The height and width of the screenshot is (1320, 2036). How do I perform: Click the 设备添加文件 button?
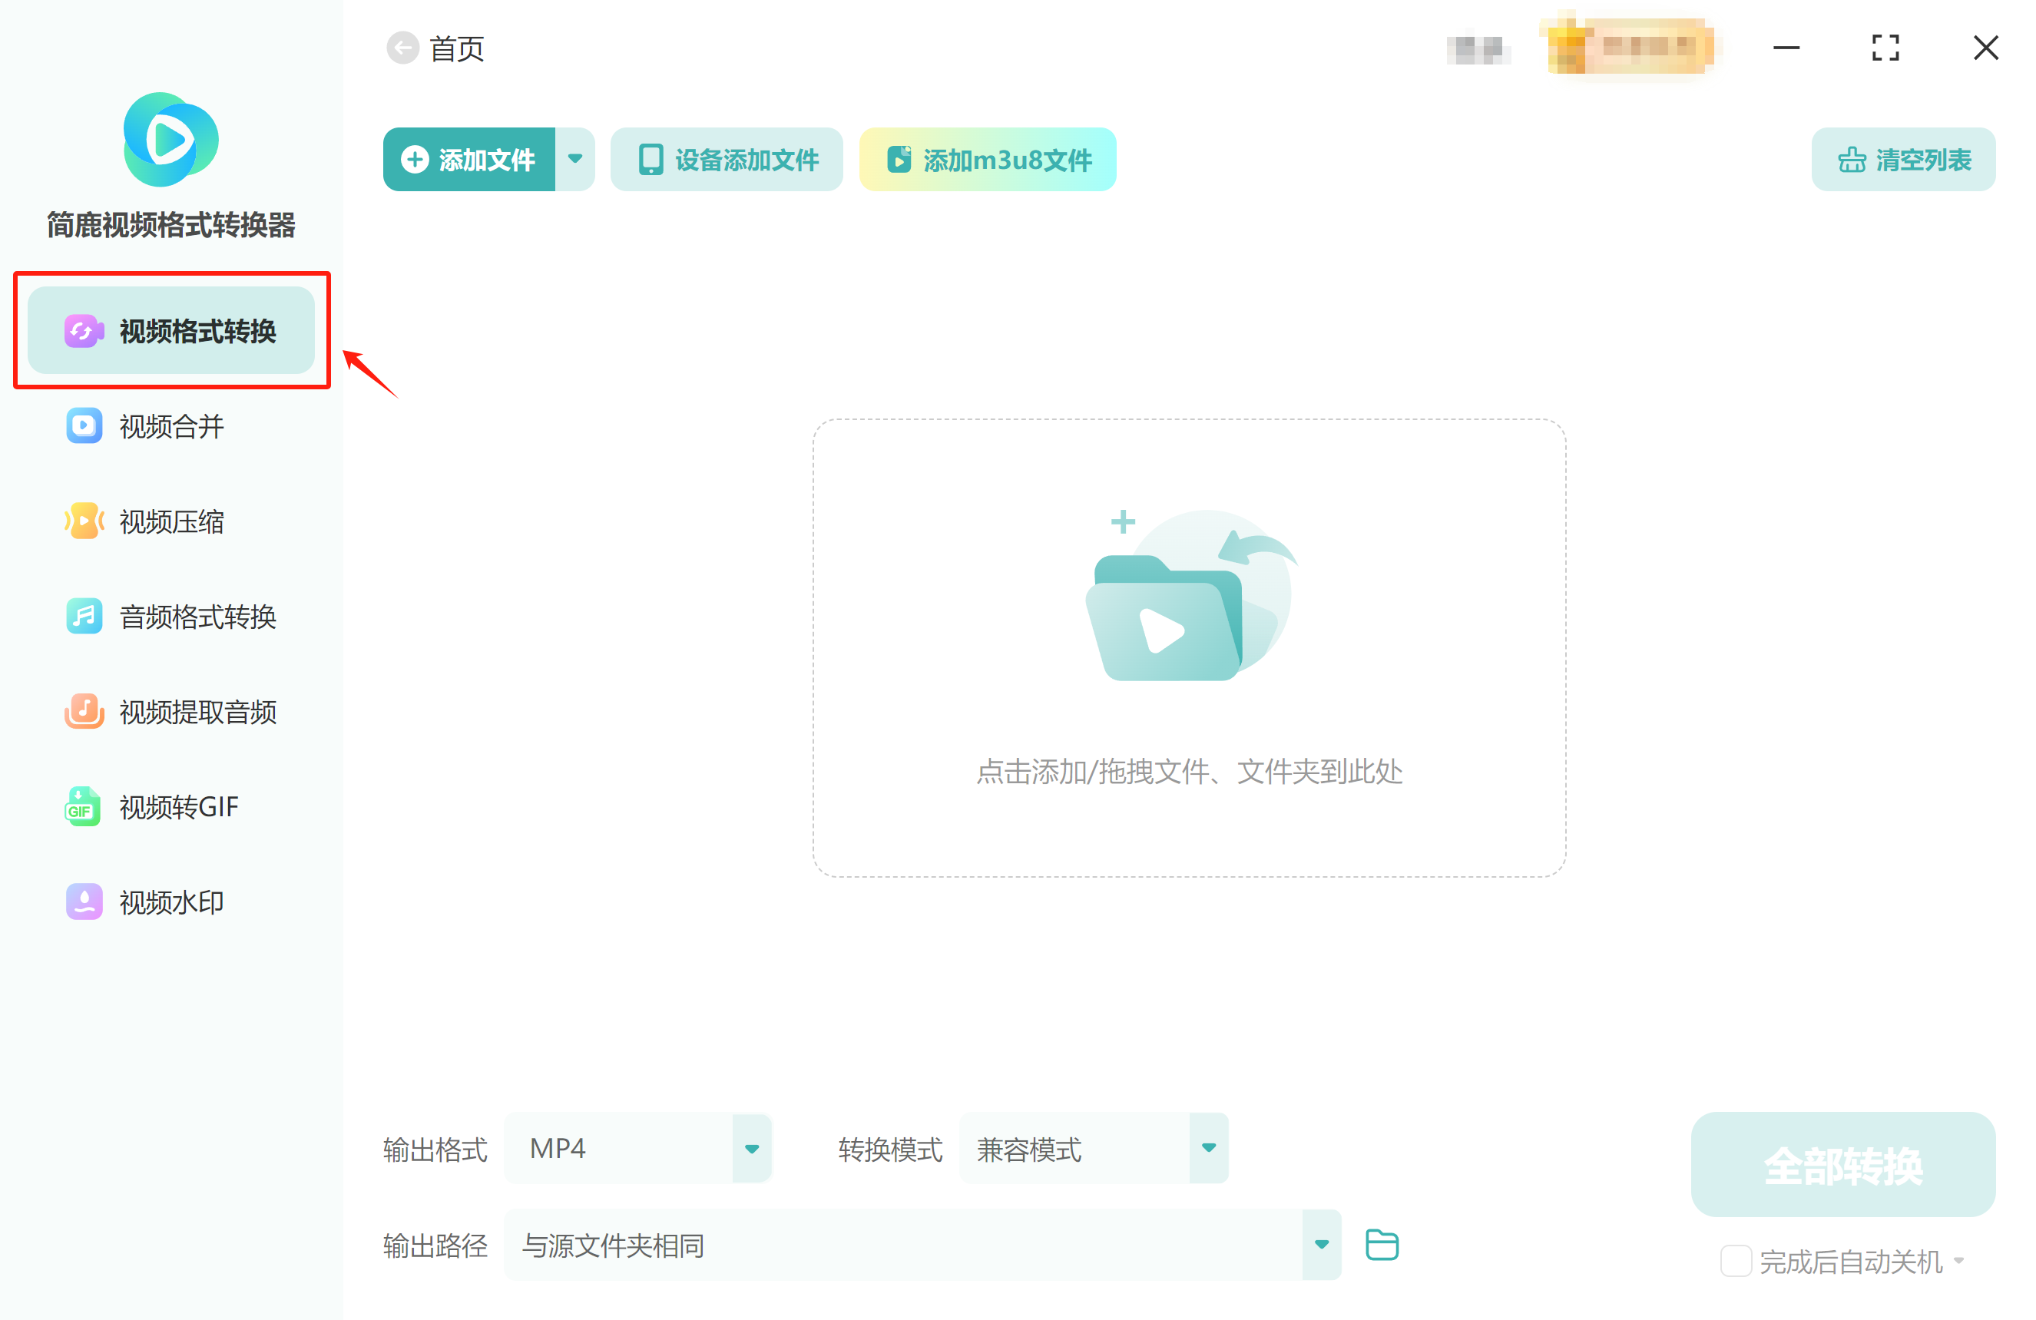tap(727, 158)
